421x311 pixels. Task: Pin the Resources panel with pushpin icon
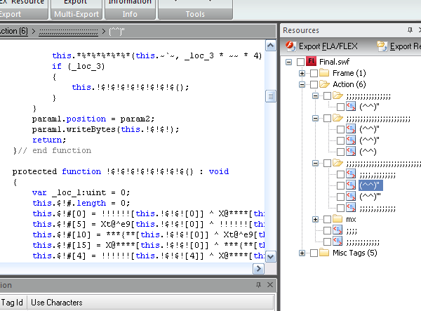(x=410, y=29)
